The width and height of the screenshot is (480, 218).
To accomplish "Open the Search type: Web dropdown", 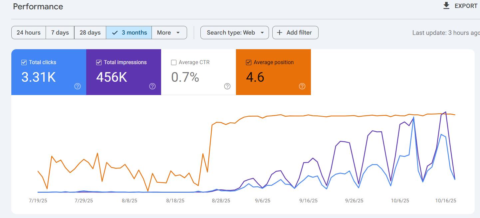I will (x=234, y=33).
